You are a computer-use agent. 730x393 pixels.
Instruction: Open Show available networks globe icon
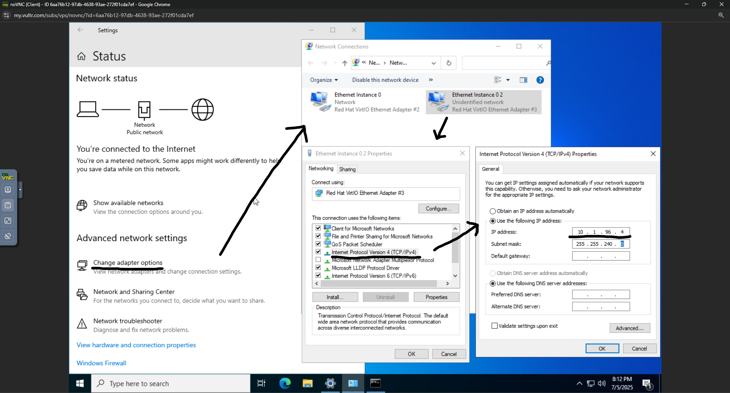(82, 205)
